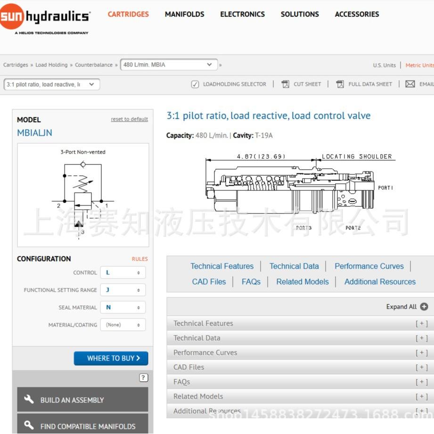Open the MANIFOLDS menu
The image size is (434, 434).
[x=184, y=14]
